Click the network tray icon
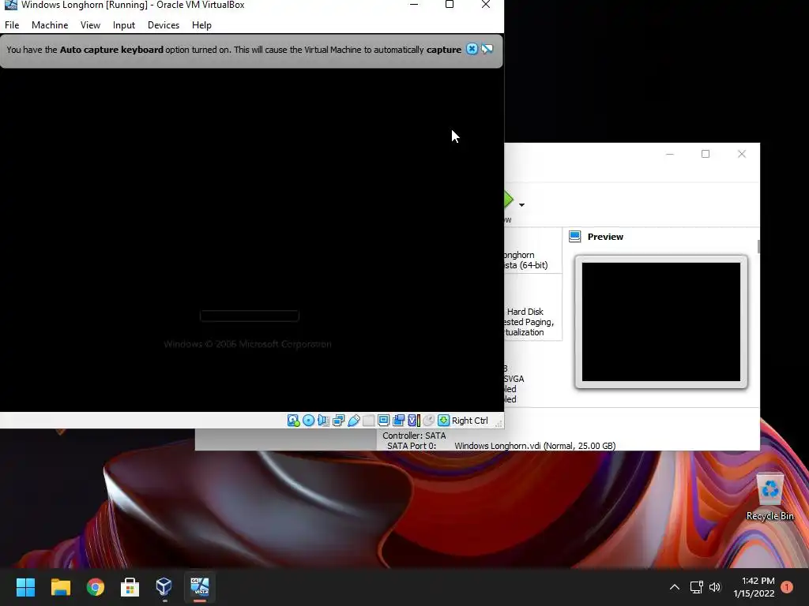Image resolution: width=809 pixels, height=606 pixels. coord(697,586)
